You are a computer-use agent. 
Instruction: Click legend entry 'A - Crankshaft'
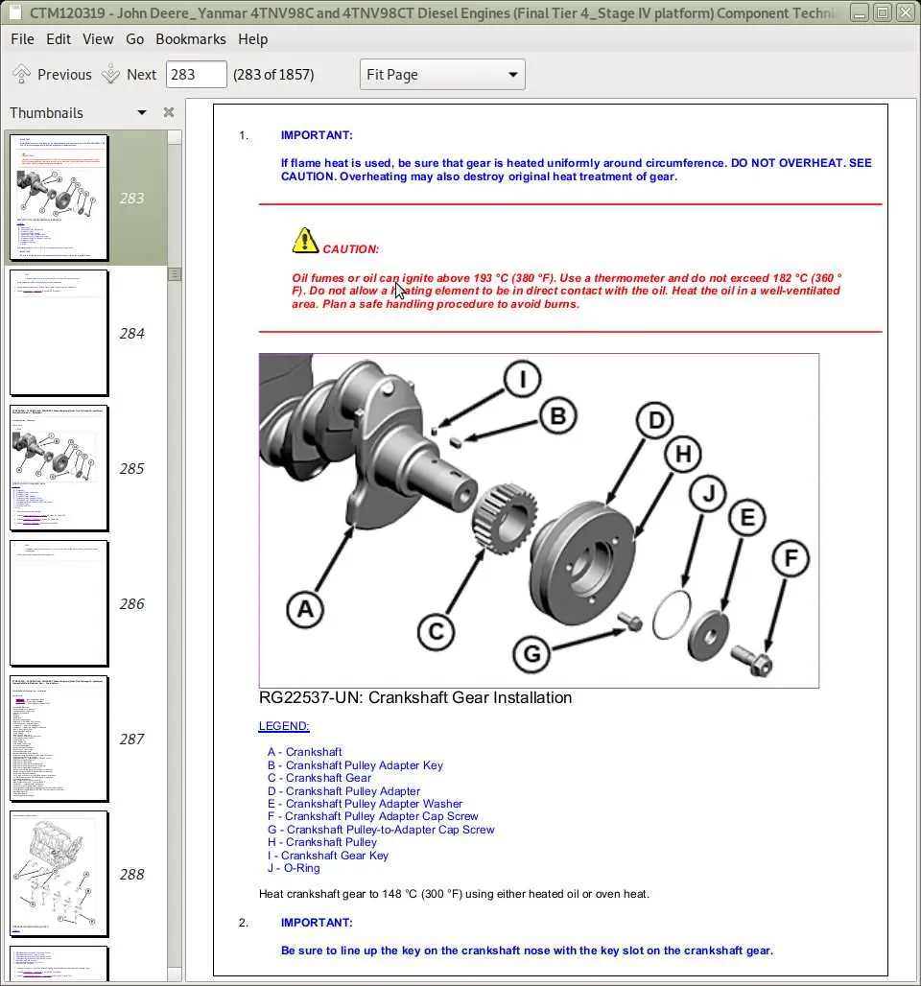coord(304,751)
